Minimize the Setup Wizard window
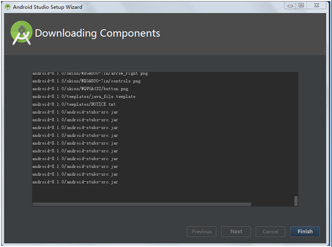This screenshot has height=247, width=332. point(290,6)
